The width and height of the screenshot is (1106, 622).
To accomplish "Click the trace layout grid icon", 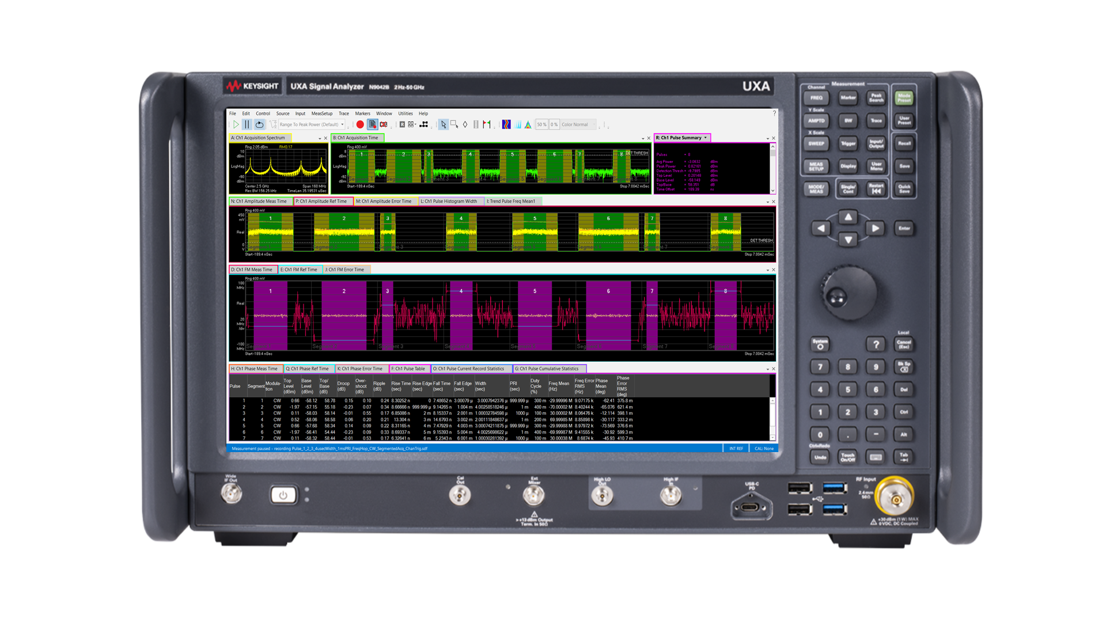I will click(x=411, y=124).
